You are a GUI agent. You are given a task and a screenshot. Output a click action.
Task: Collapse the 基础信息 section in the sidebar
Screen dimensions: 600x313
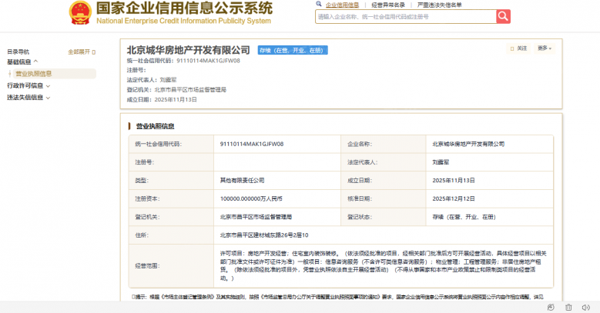point(22,62)
